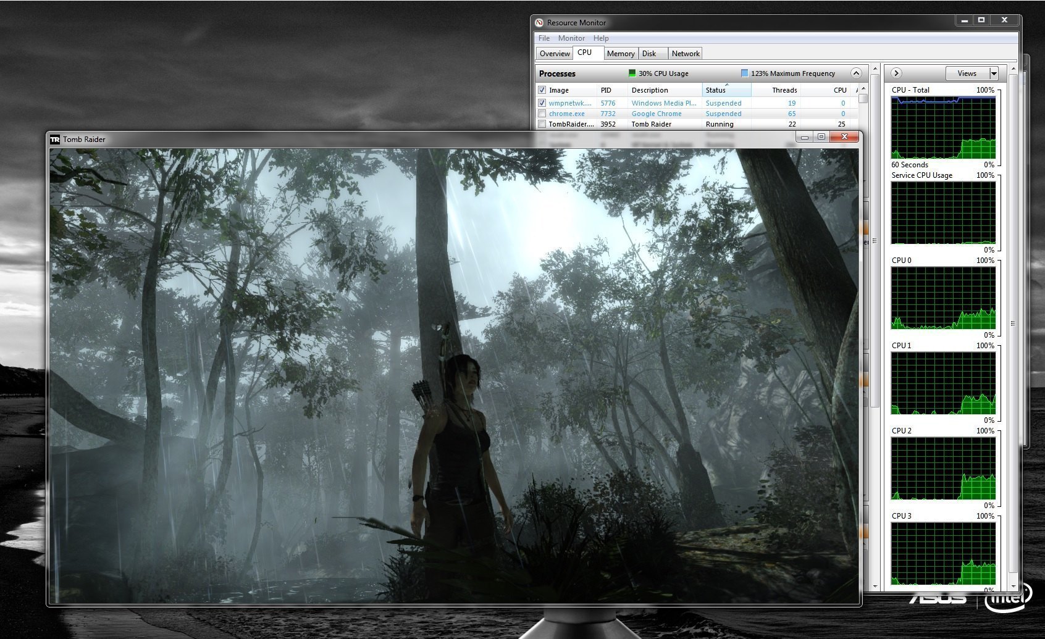Viewport: 1045px width, 639px height.
Task: Click the graph pane scroll up arrow
Action: pyautogui.click(x=1013, y=69)
